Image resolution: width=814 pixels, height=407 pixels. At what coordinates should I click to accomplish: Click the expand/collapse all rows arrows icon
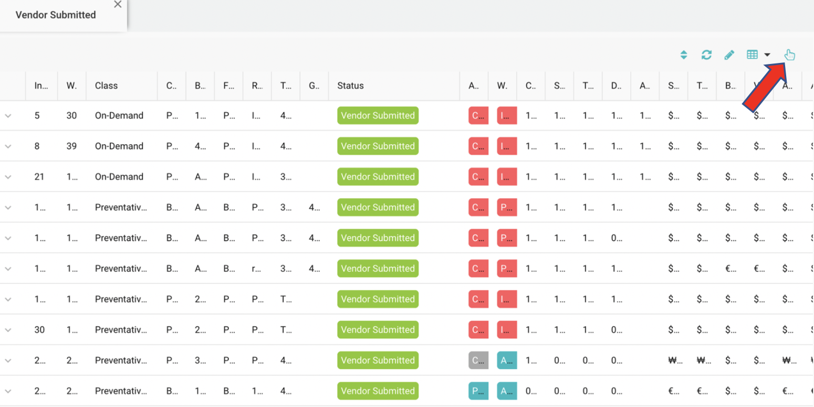click(684, 55)
